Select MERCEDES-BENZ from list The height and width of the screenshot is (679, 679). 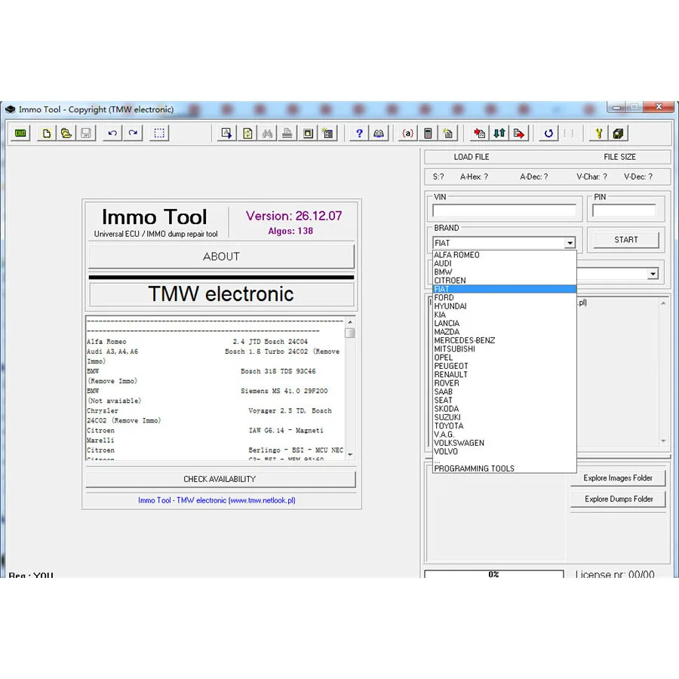click(x=505, y=340)
